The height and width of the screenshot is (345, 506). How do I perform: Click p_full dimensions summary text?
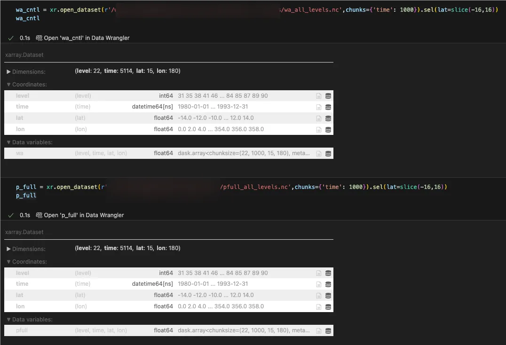(x=127, y=248)
